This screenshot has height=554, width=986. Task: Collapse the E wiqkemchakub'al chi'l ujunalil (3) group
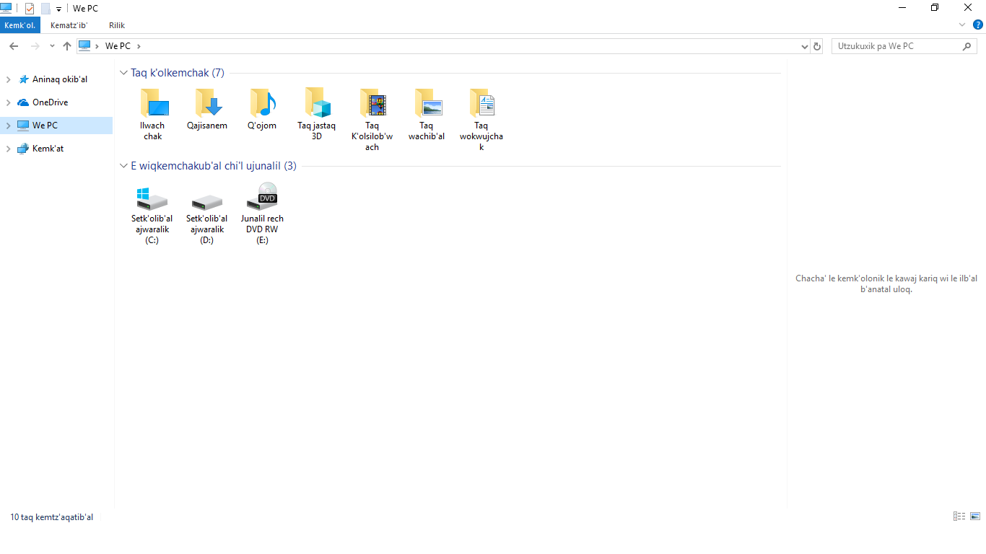coord(123,166)
